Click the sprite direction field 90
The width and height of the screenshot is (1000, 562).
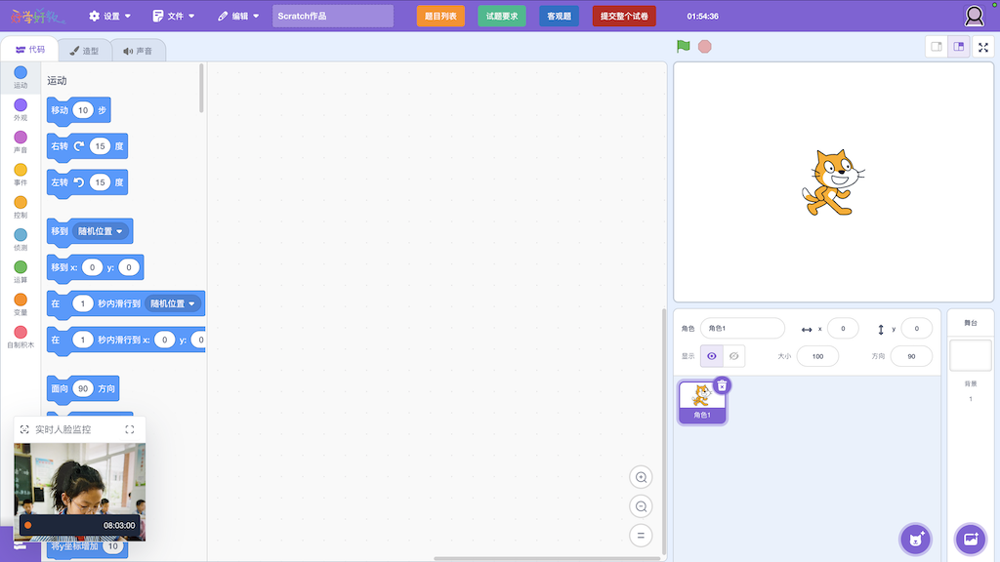coord(911,356)
